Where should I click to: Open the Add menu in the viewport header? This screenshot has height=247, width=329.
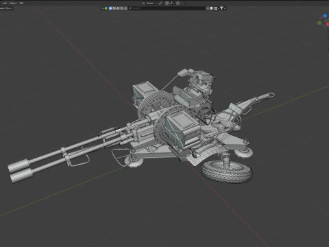coord(4,3)
